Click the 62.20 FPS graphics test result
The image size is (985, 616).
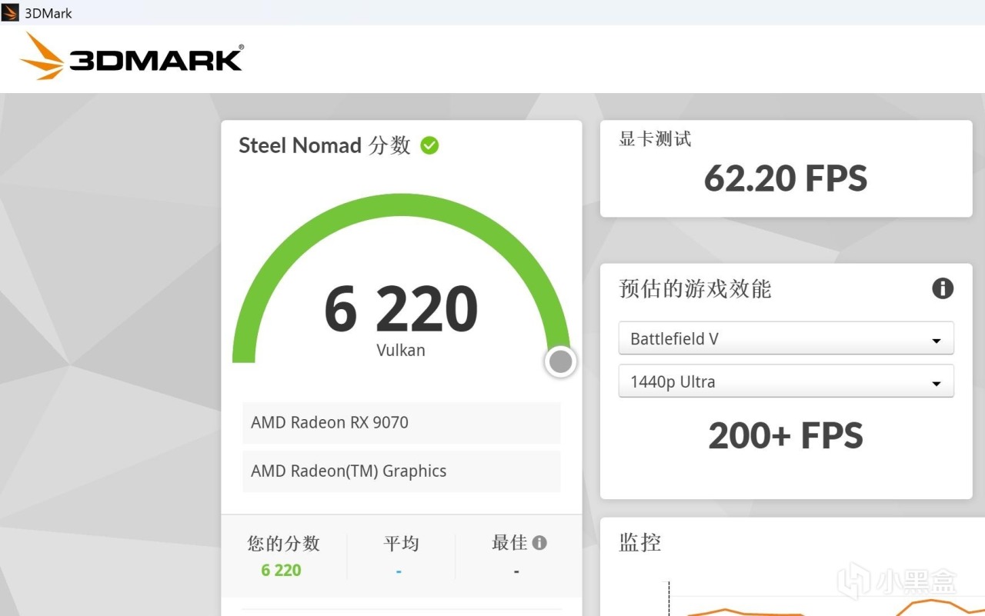(786, 178)
